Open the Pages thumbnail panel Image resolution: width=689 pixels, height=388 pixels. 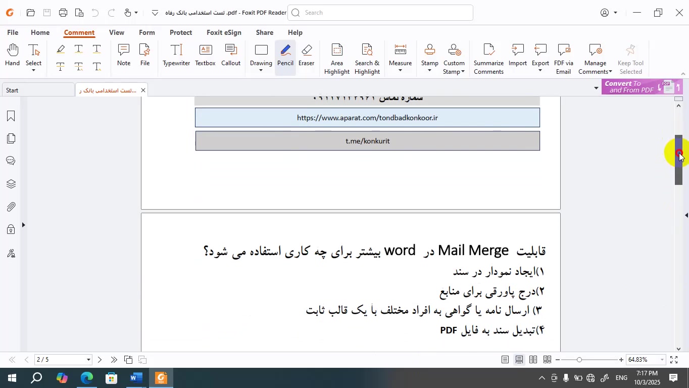click(x=11, y=138)
